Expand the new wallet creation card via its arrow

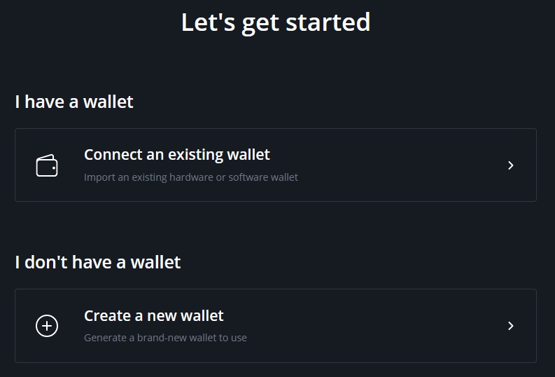(510, 326)
